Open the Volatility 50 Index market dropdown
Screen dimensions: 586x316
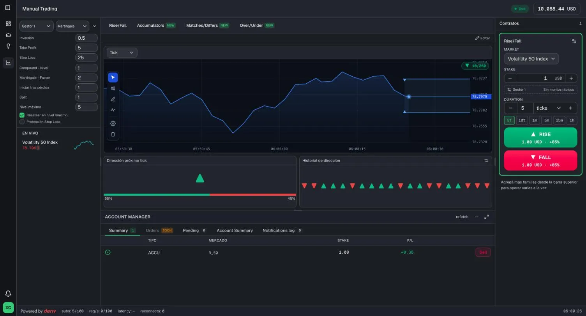[531, 59]
